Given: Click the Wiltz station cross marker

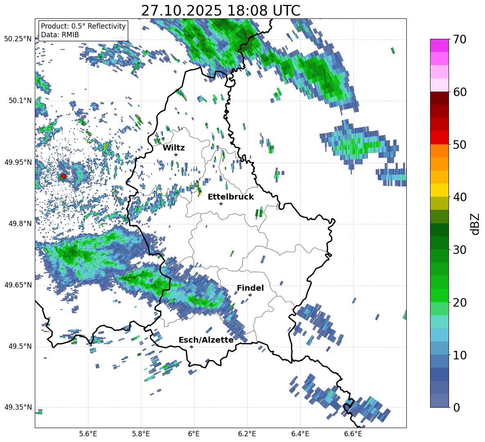Looking at the screenshot, I should [176, 155].
